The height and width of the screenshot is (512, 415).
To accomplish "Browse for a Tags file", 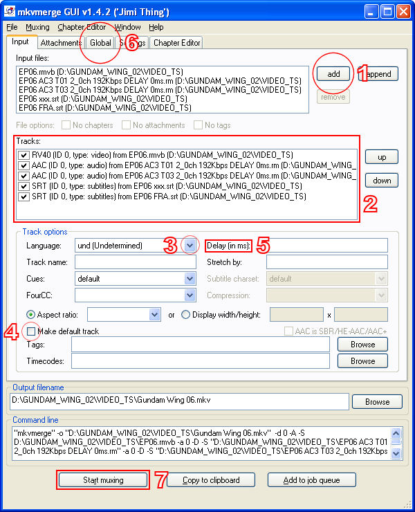I will [362, 345].
